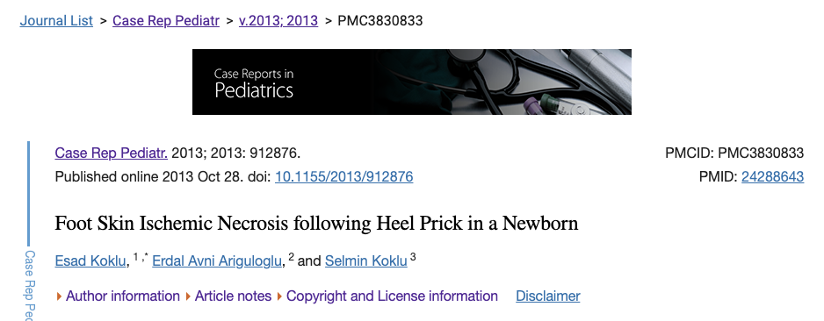Viewport: 824px width, 321px height.
Task: Click the PMCID PMC3830833 text
Action: 734,153
